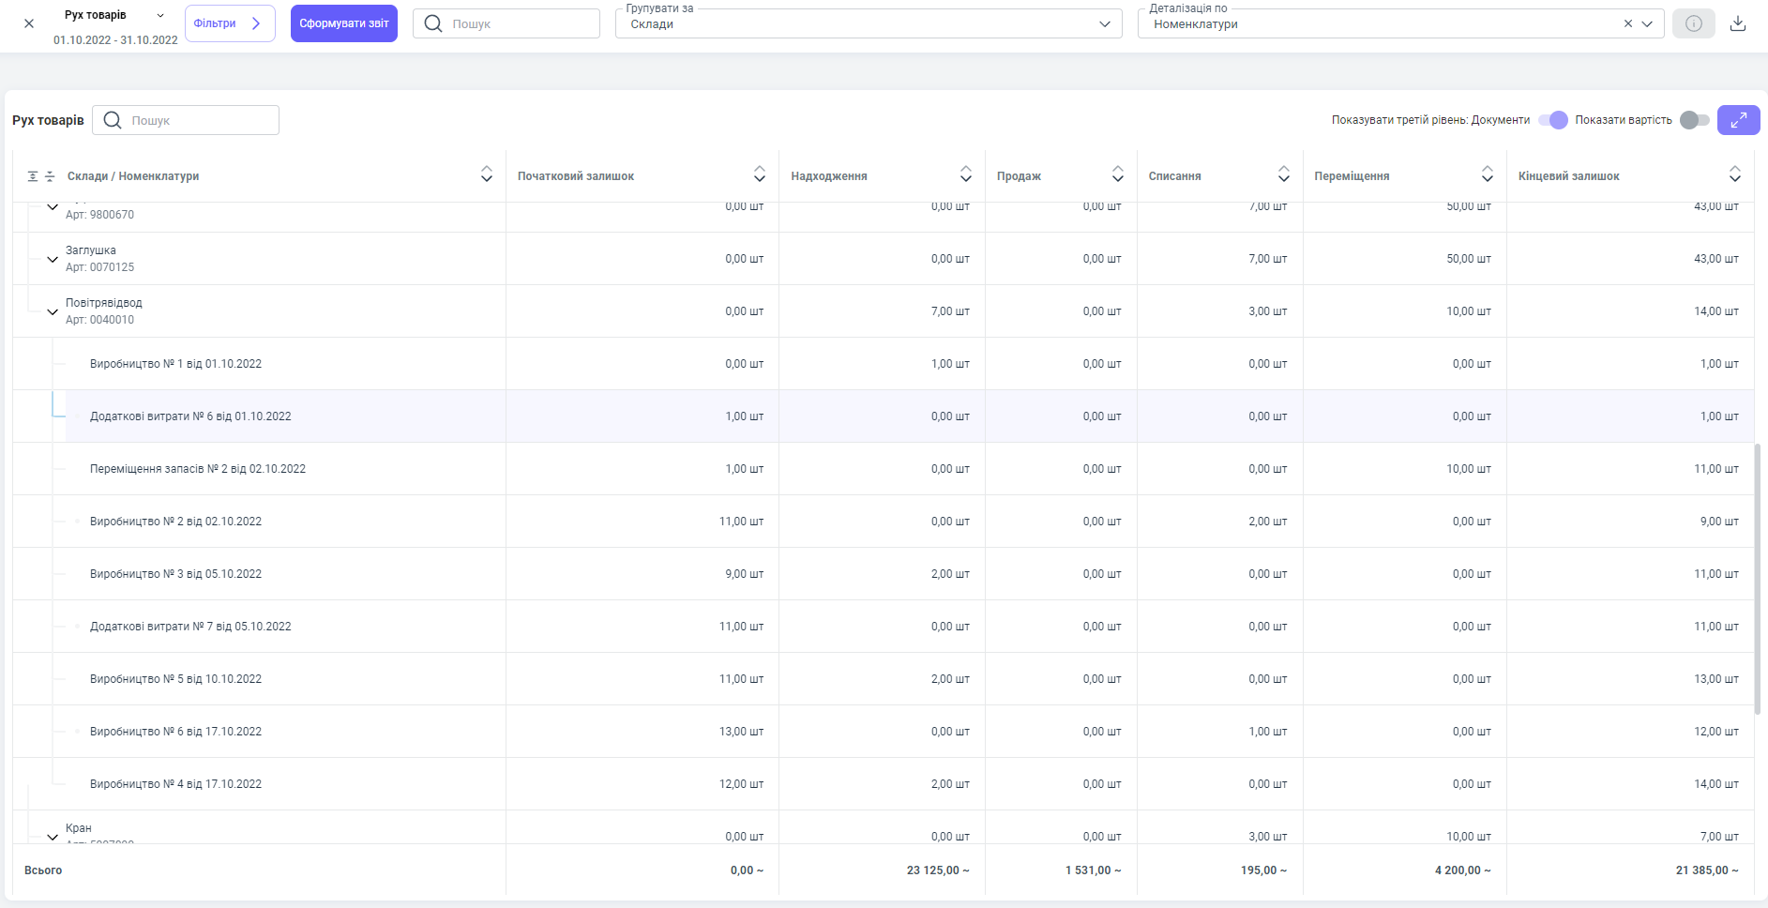The width and height of the screenshot is (1768, 908).
Task: Toggle third level Documents switch
Action: (1553, 120)
